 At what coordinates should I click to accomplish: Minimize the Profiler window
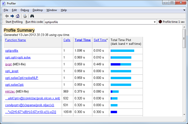click(x=166, y=3)
